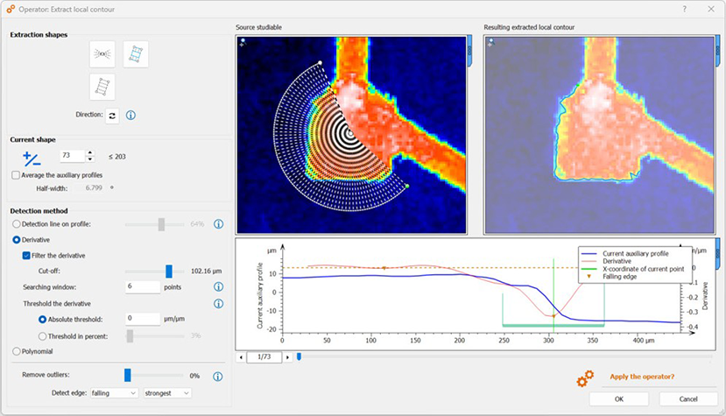Select the radial fan extraction shape
The image size is (726, 416).
pos(102,54)
